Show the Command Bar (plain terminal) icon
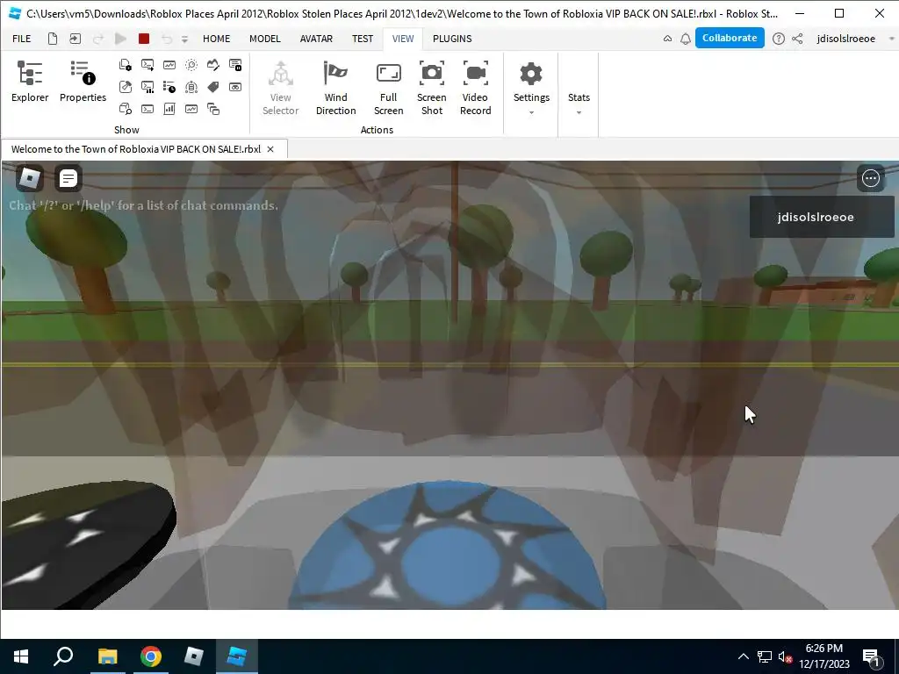Image resolution: width=899 pixels, height=674 pixels. pyautogui.click(x=147, y=109)
